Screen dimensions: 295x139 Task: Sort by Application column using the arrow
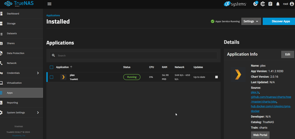(71, 67)
